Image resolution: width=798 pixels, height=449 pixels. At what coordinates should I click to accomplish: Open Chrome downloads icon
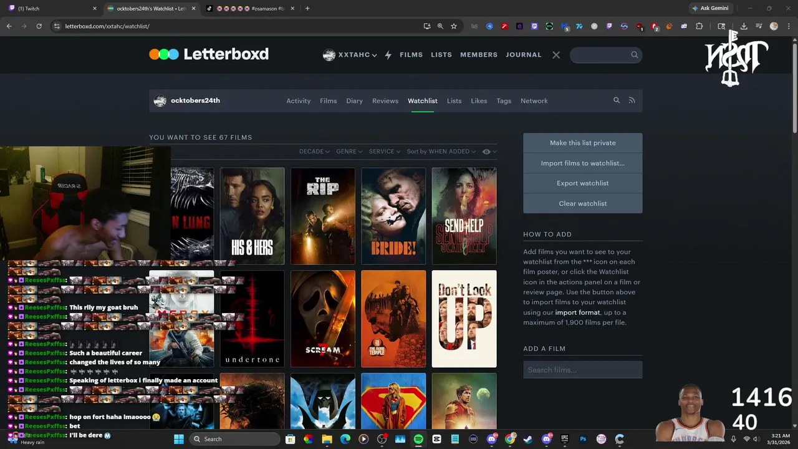(744, 26)
